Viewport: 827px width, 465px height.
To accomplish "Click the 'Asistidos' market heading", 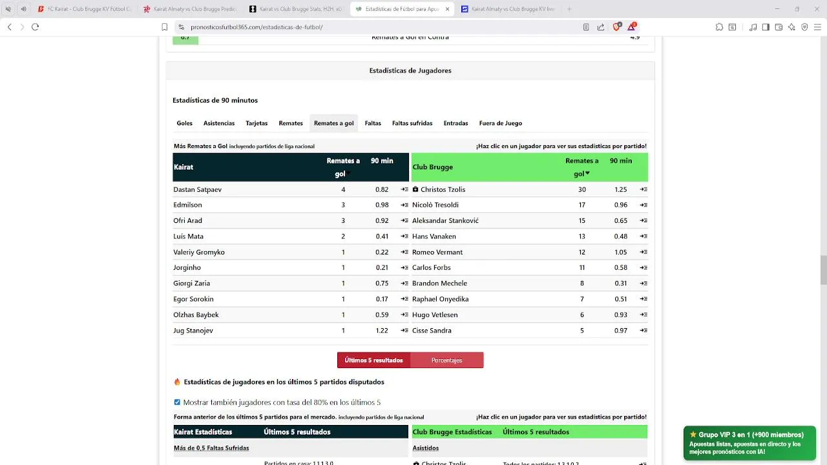I will [426, 448].
